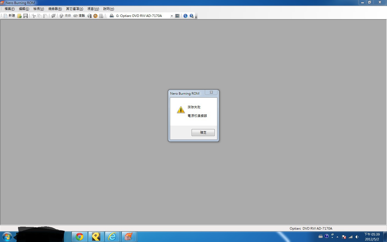This screenshot has width=387, height=242.
Task: Open Google Chrome from the taskbar
Action: [80, 237]
